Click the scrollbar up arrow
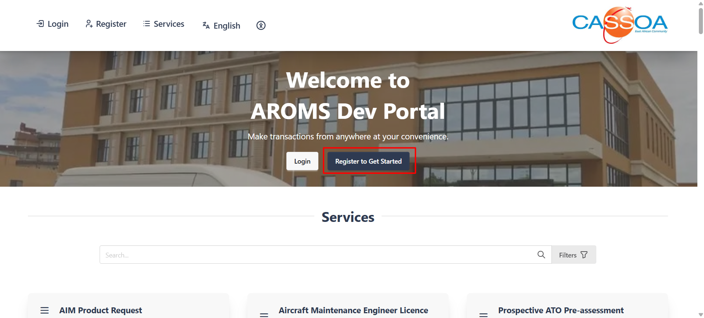This screenshot has height=318, width=704. click(701, 3)
